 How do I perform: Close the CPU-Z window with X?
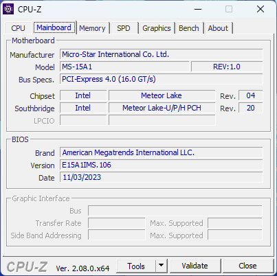[261, 10]
